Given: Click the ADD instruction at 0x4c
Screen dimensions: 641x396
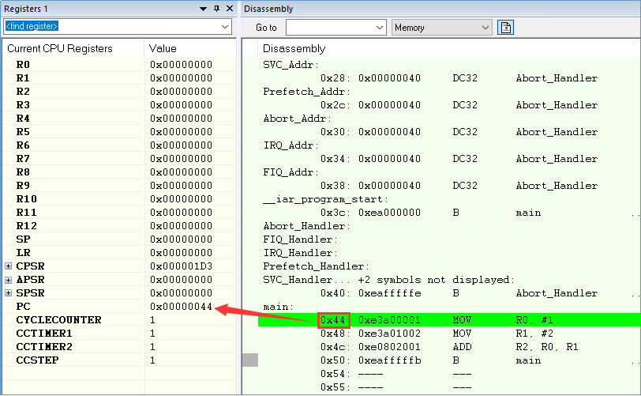Looking at the screenshot, I should coord(463,347).
